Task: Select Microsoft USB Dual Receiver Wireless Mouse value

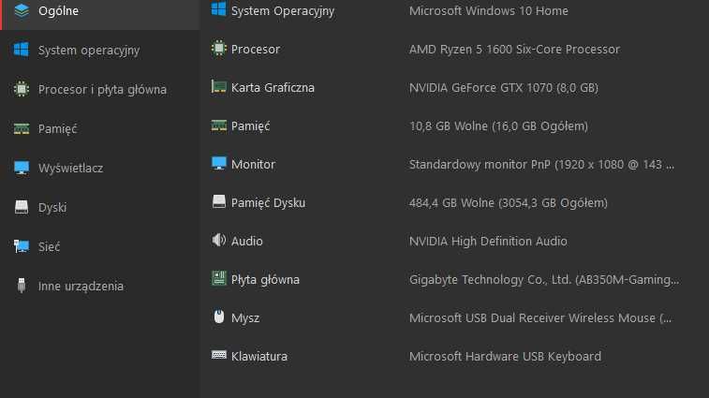Action: (540, 318)
